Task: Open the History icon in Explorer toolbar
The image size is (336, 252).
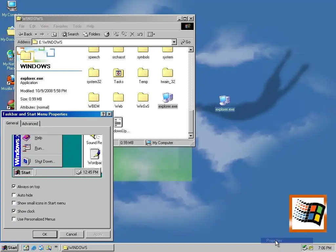Action: 107,34
